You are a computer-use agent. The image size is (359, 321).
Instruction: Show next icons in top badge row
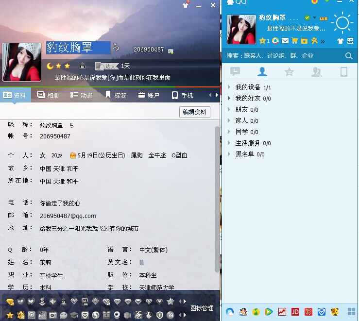(x=185, y=302)
